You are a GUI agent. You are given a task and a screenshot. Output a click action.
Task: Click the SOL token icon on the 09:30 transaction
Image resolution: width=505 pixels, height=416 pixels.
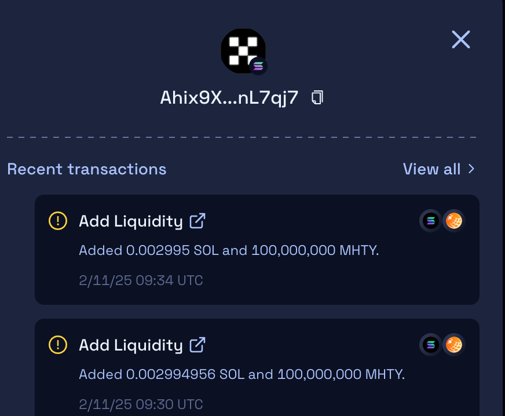click(x=430, y=345)
